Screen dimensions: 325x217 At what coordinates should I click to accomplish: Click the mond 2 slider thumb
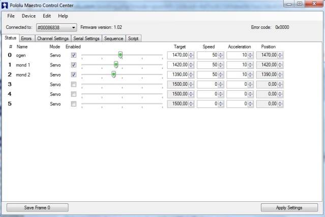113,75
